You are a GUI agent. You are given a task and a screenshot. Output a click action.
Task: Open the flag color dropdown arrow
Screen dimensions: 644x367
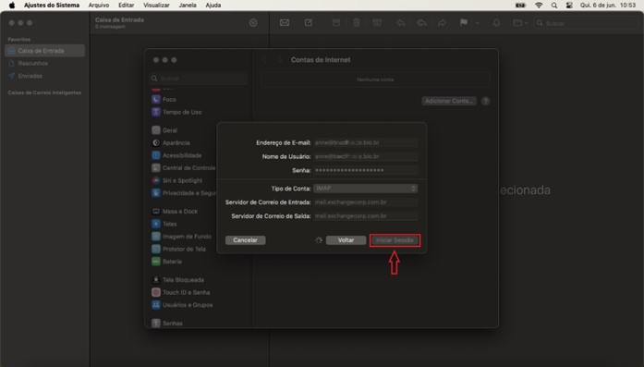478,23
